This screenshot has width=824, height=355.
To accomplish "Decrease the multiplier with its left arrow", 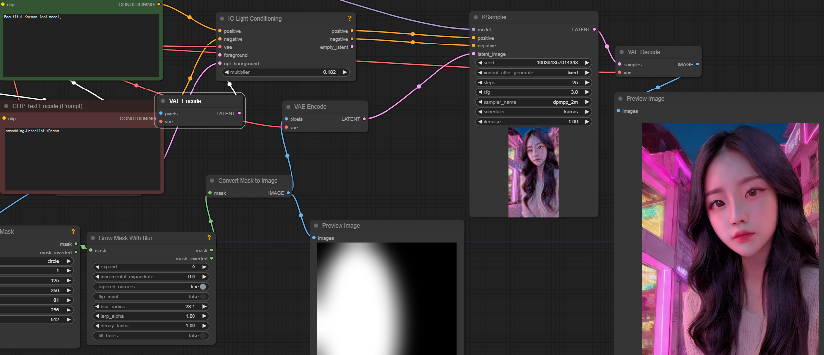I will (x=227, y=72).
